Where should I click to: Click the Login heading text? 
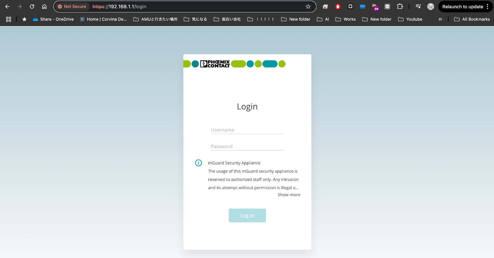[x=247, y=107]
